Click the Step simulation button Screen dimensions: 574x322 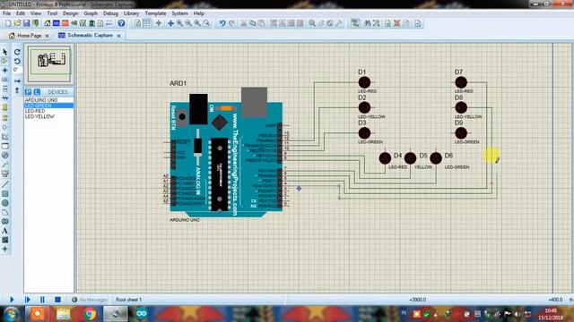(27, 300)
